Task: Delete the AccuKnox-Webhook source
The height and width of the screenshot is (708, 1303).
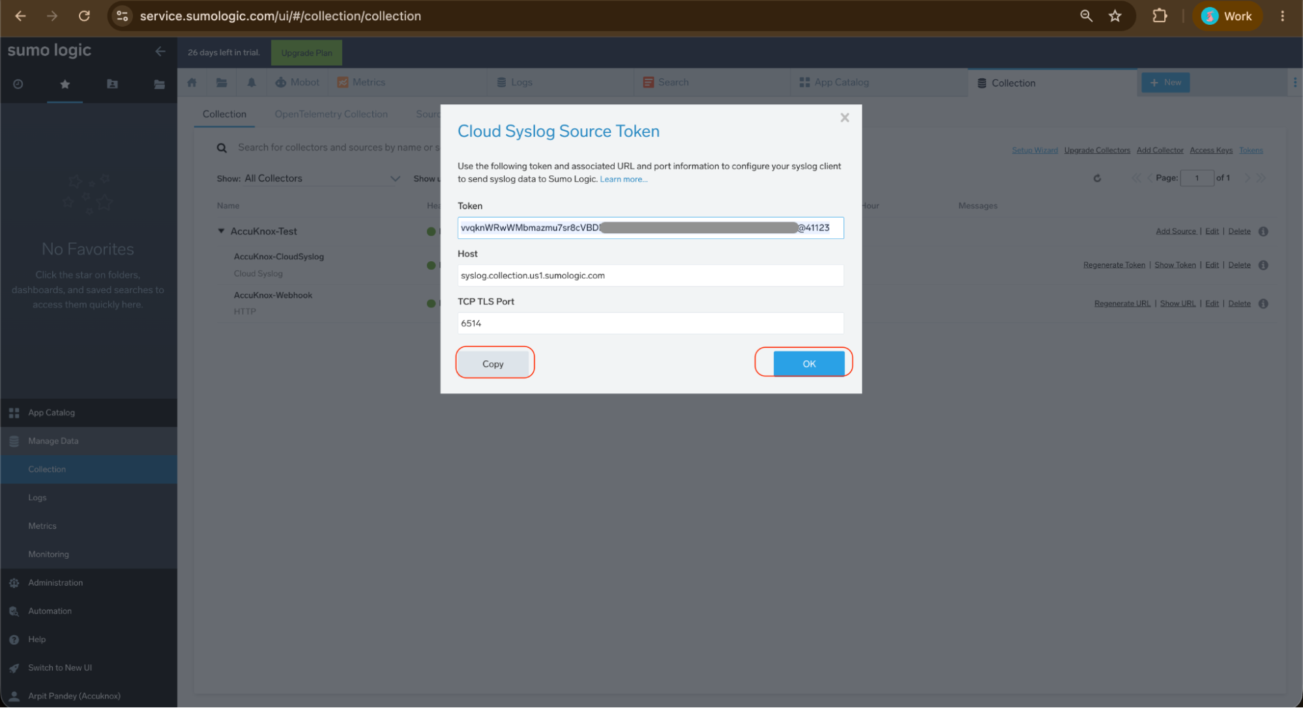Action: pyautogui.click(x=1239, y=304)
